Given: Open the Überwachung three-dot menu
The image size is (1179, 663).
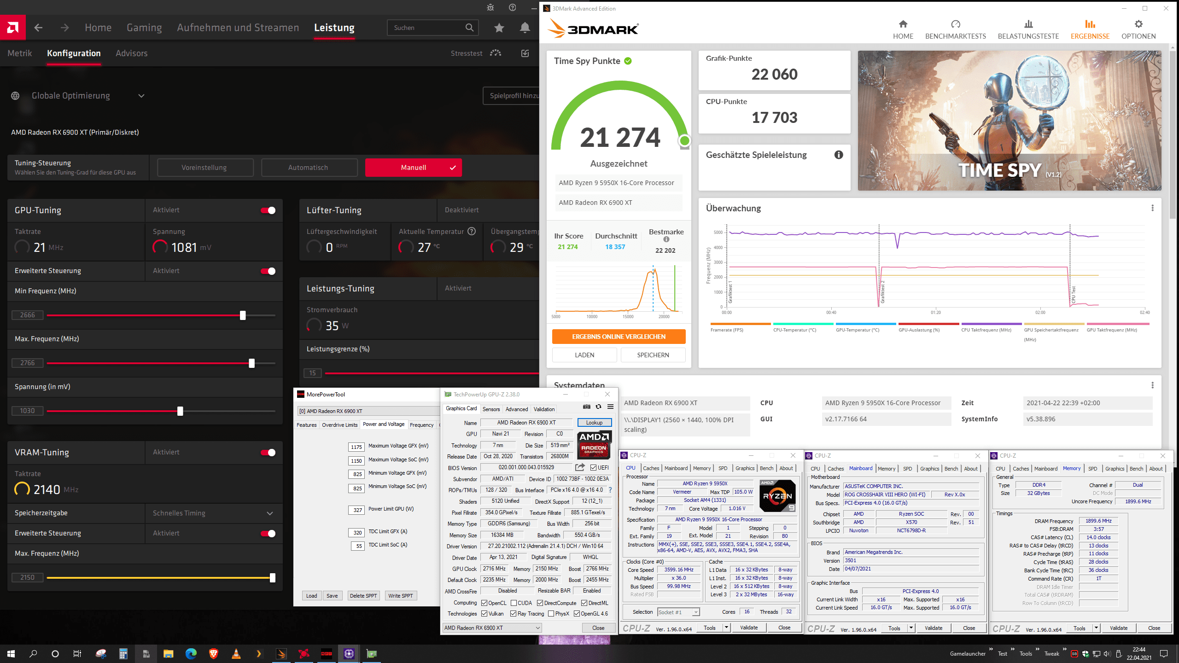Looking at the screenshot, I should [1152, 208].
